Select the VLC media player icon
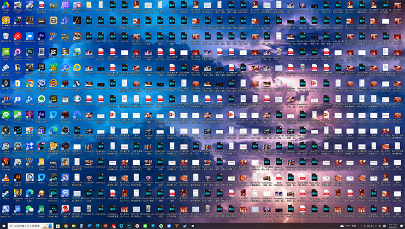 (5, 179)
